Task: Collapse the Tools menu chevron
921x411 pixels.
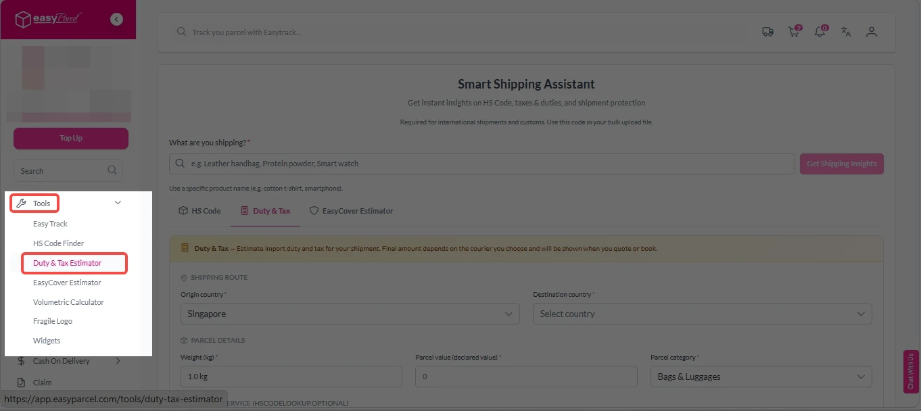Action: [x=118, y=203]
